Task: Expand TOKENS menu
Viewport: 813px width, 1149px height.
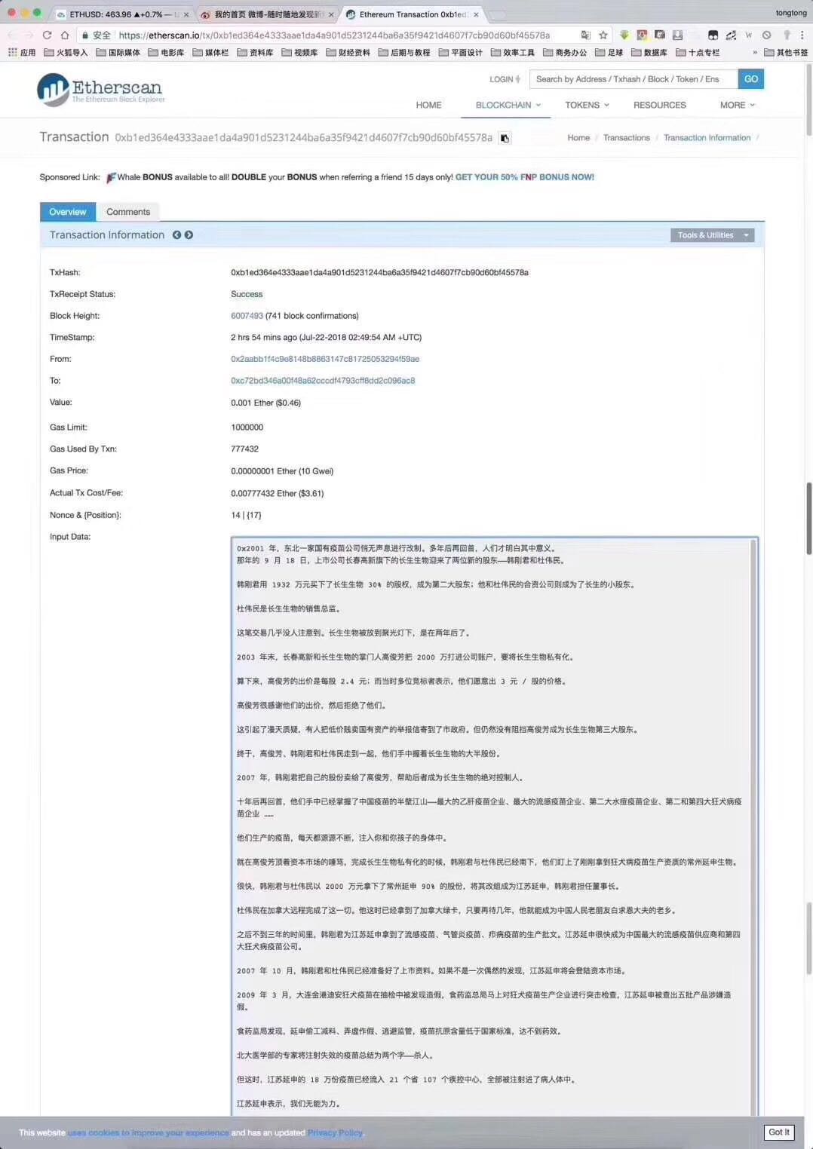Action: coord(587,106)
